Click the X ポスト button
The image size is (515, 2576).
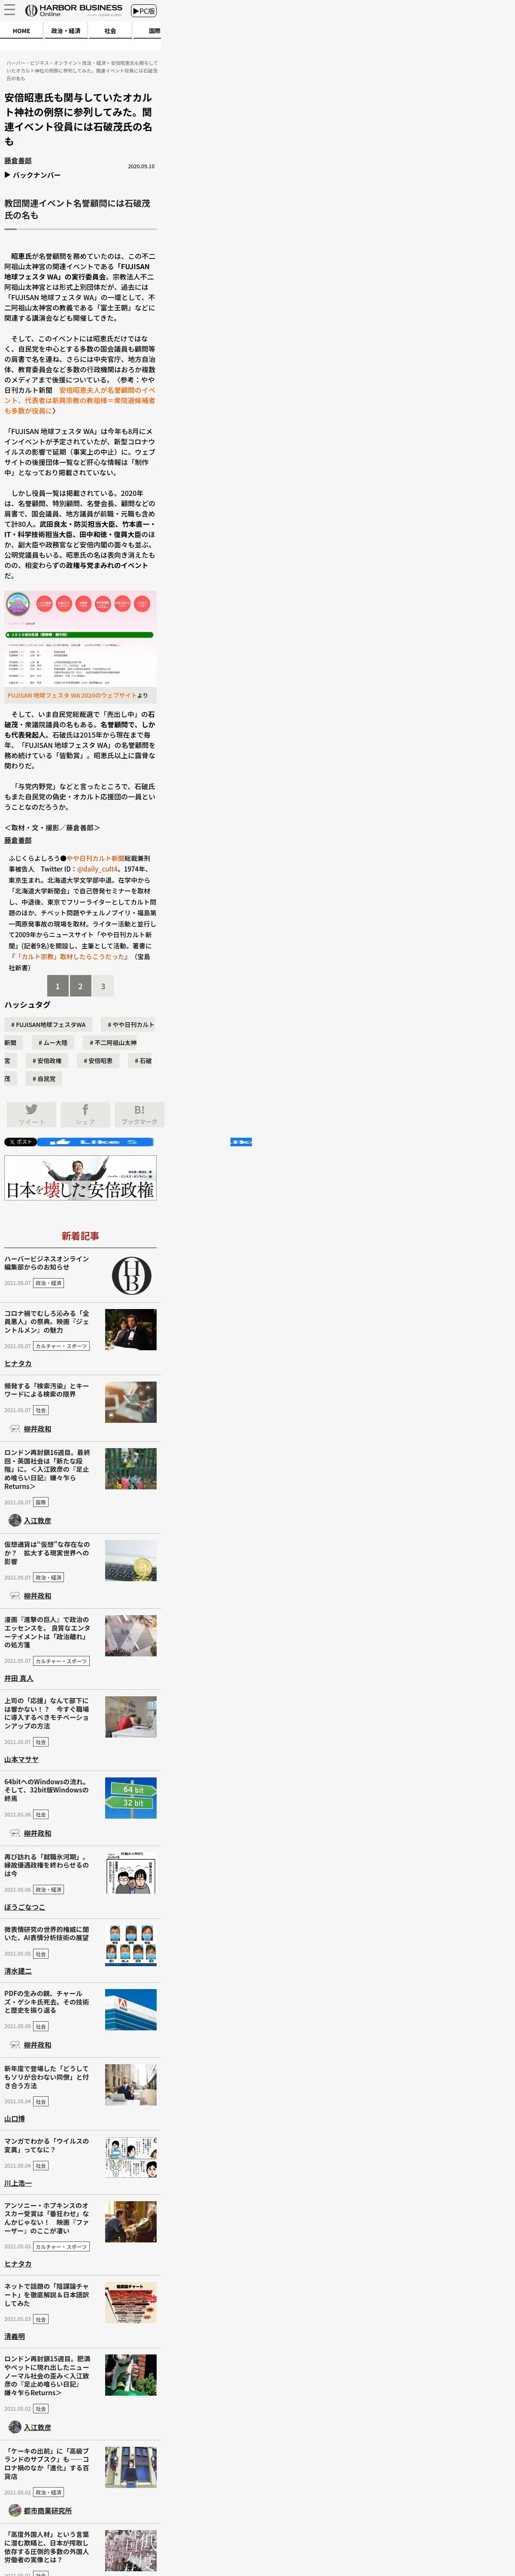pos(20,1141)
